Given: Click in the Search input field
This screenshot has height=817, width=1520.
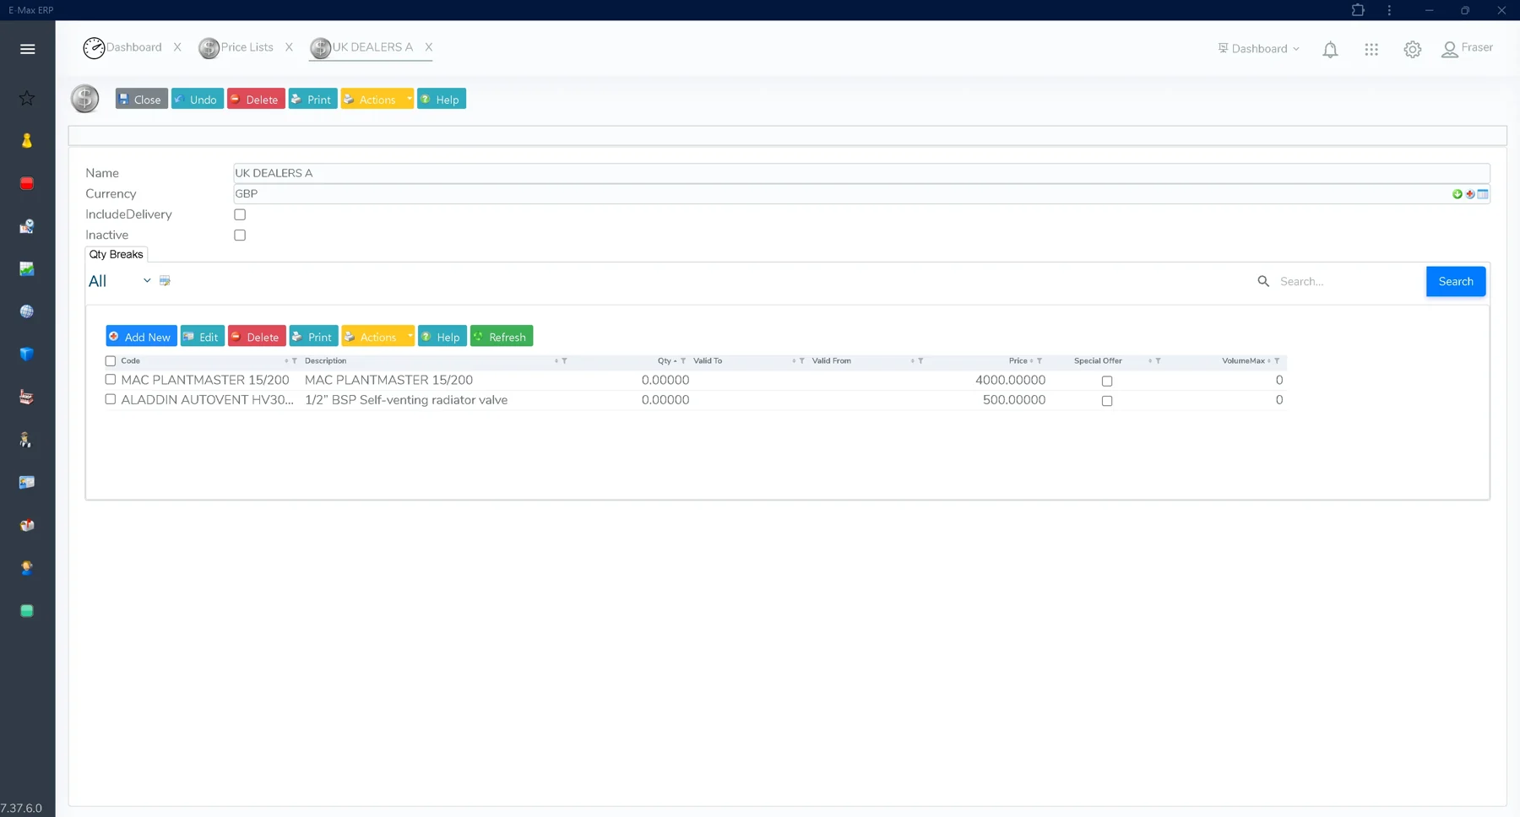Looking at the screenshot, I should [1348, 281].
